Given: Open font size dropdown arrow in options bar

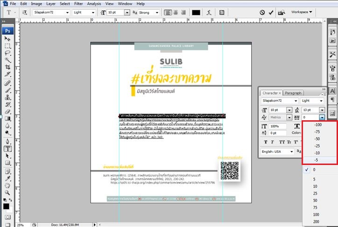Looking at the screenshot, I should click(127, 13).
